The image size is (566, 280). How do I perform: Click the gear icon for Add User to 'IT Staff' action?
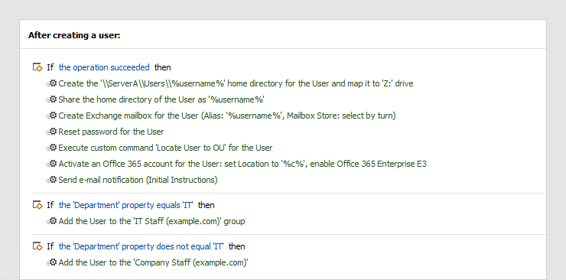(53, 221)
